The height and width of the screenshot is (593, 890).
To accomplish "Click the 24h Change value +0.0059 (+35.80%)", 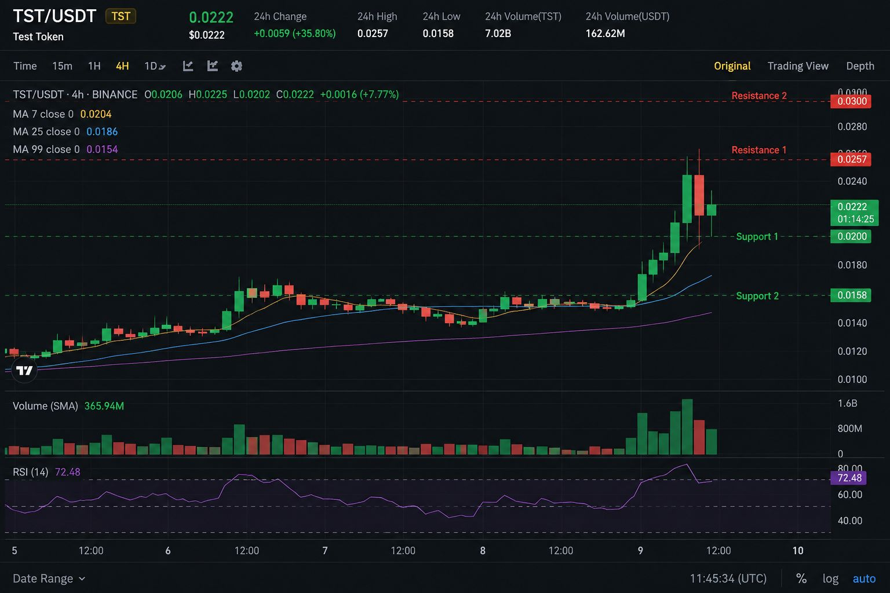I will [x=295, y=34].
